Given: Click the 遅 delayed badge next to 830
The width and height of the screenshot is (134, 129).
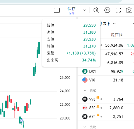Looking at the screenshot, I should coord(98,106).
